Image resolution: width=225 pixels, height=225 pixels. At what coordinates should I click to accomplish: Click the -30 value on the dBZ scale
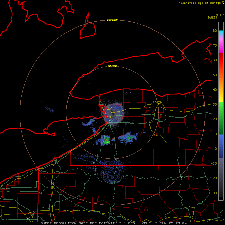pyautogui.click(x=214, y=193)
